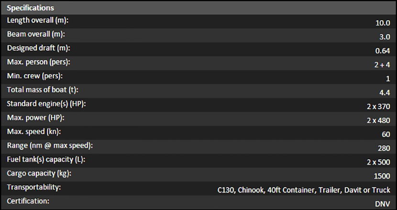Image resolution: width=397 pixels, height=210 pixels.
Task: Select the Beam overall (m) label
Action: coord(35,35)
